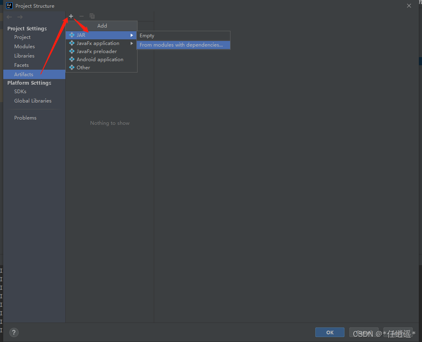This screenshot has width=422, height=342.
Task: Click the Copy artifact toolbar icon
Action: [92, 16]
